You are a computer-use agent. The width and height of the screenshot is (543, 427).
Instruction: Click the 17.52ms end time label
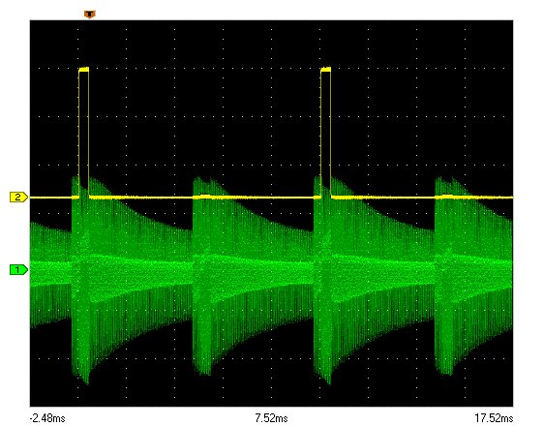494,418
